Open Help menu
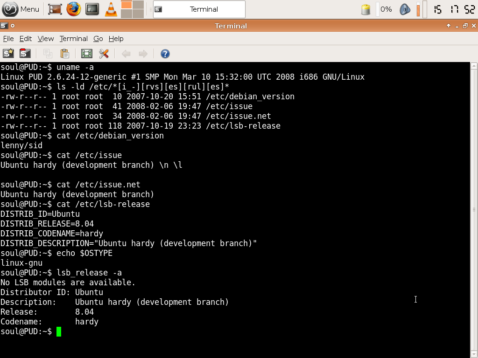The height and width of the screenshot is (358, 478). pyautogui.click(x=116, y=39)
